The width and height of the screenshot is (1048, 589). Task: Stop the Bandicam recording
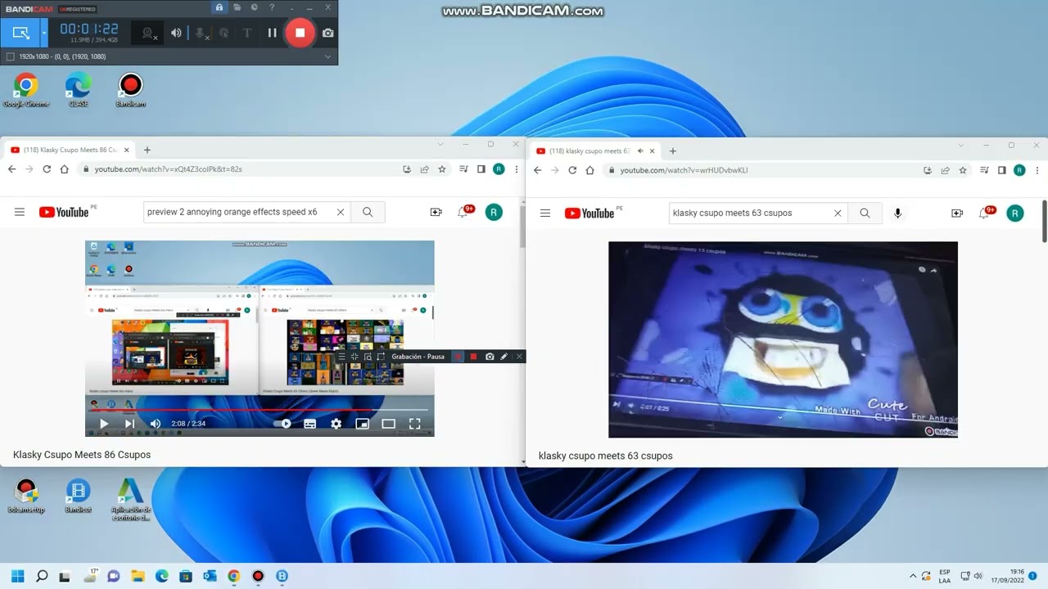click(300, 33)
